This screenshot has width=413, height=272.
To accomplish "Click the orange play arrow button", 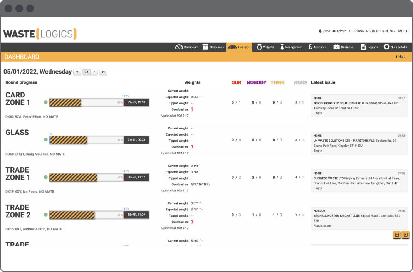I will [405, 235].
